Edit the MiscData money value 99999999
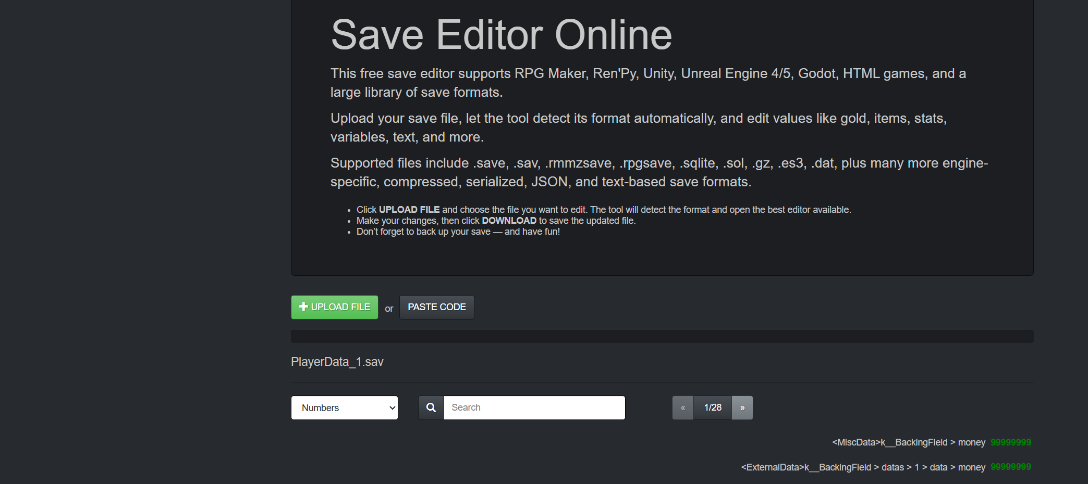Image resolution: width=1088 pixels, height=484 pixels. point(1010,442)
